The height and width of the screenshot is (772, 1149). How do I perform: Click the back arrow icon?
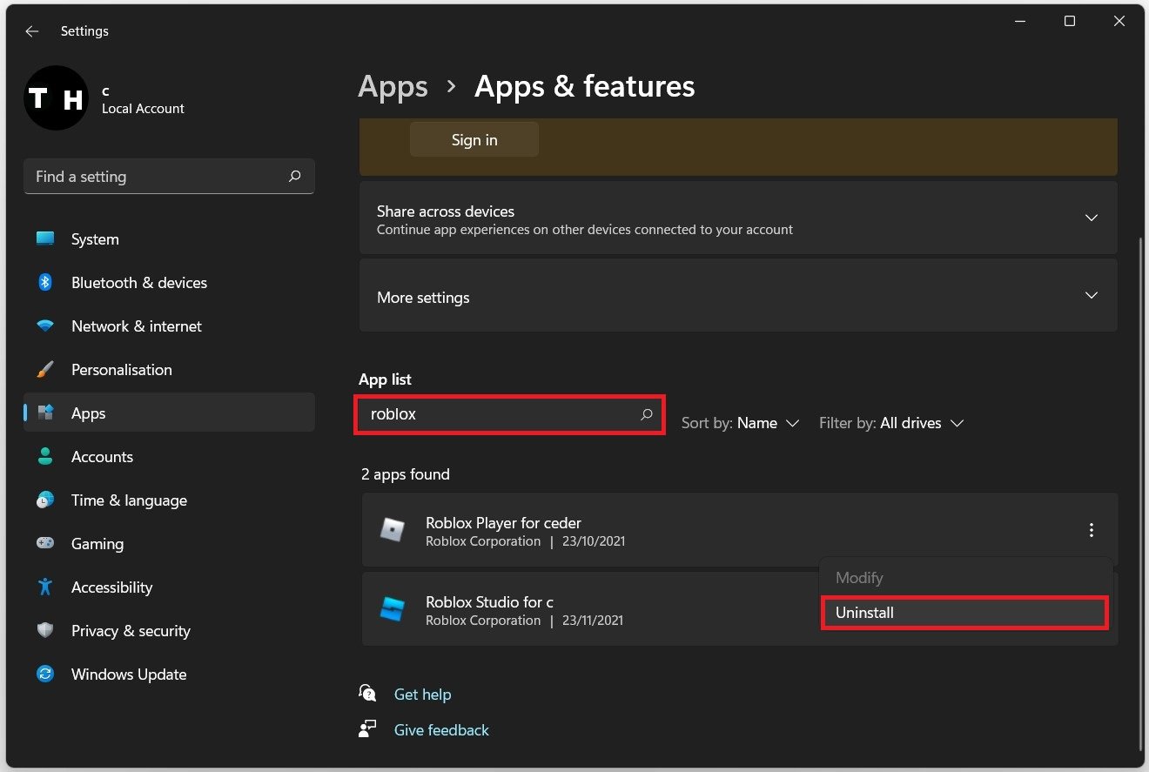pyautogui.click(x=32, y=31)
